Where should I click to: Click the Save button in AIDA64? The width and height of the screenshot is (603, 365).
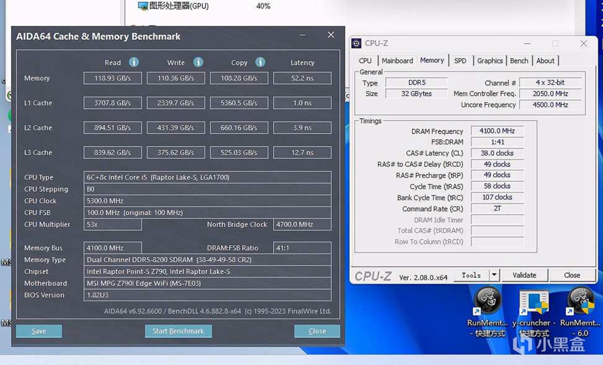pyautogui.click(x=39, y=331)
